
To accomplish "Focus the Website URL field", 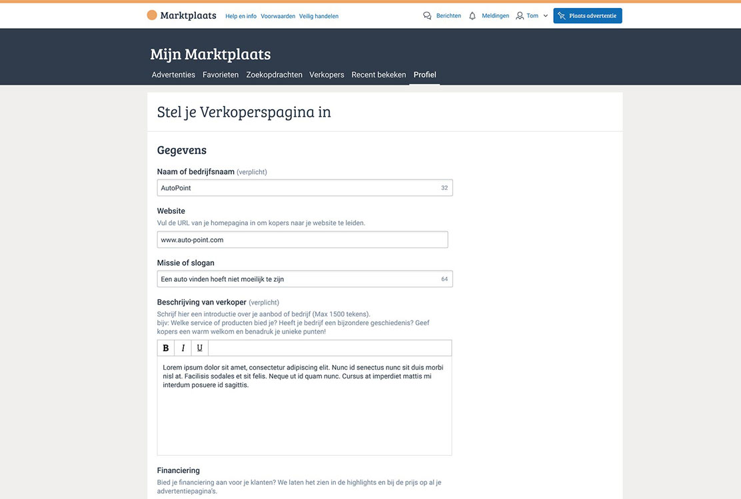I will coord(303,240).
